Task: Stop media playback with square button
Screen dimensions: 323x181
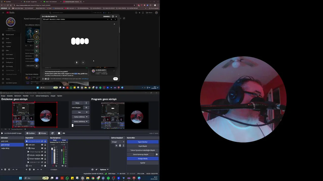Action: [59, 133]
